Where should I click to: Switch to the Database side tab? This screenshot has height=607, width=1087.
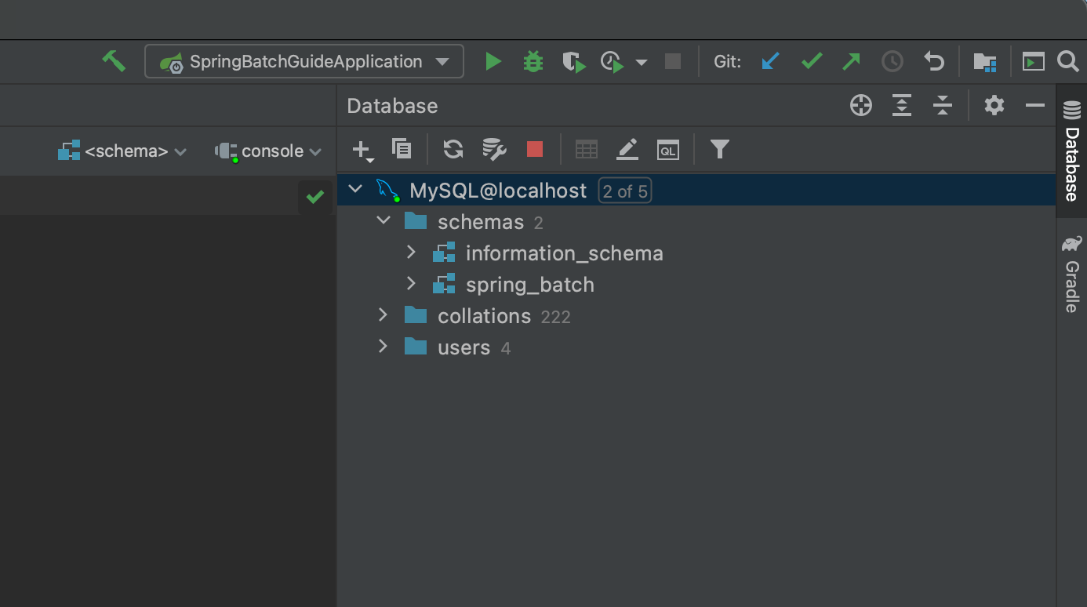click(x=1071, y=152)
